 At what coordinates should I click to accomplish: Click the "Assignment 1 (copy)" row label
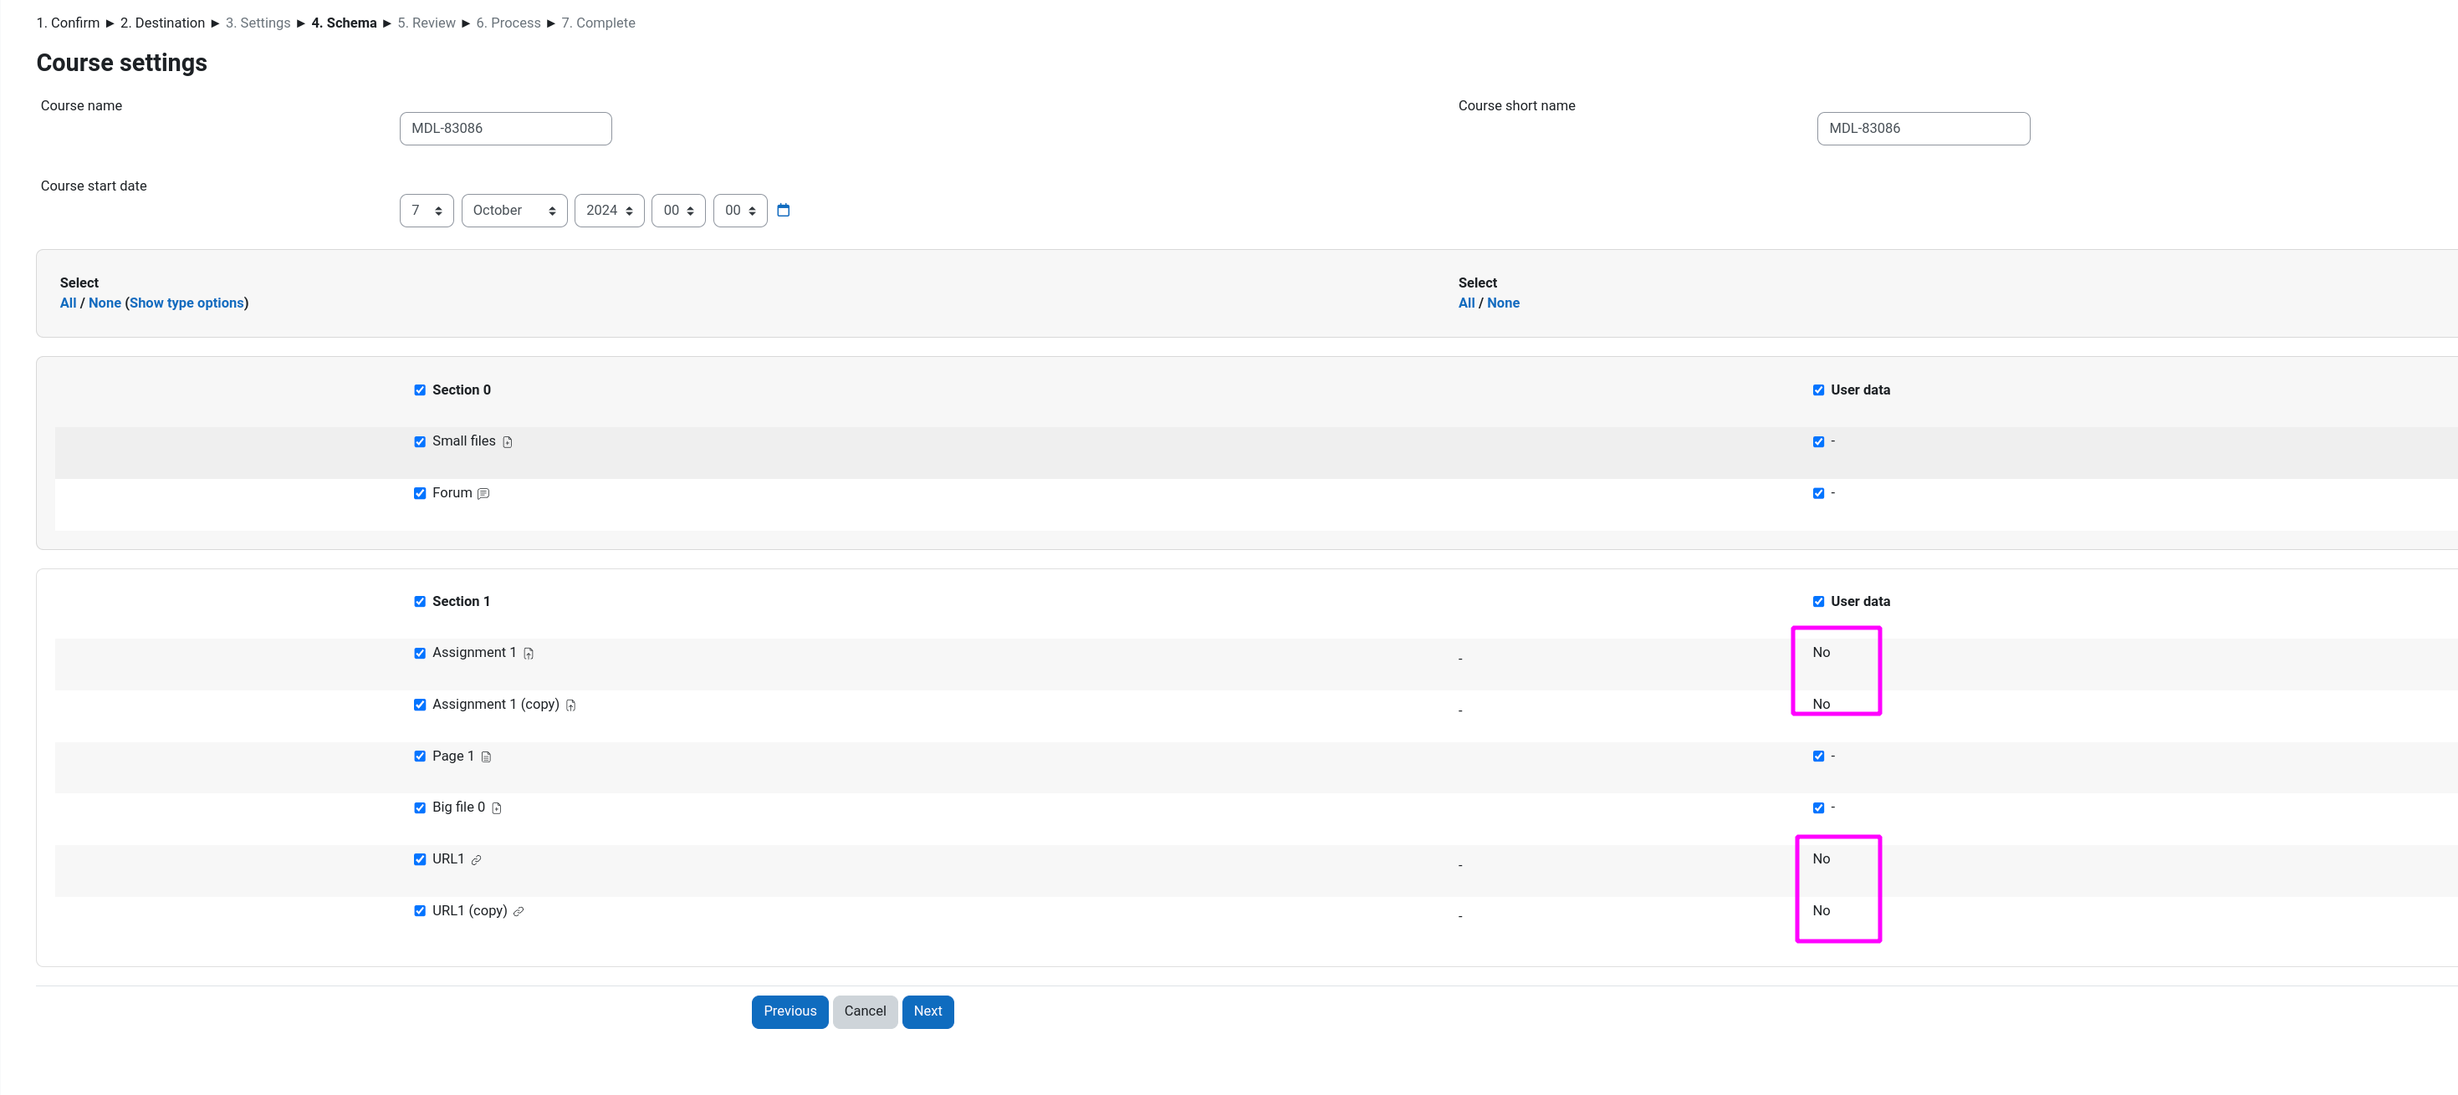tap(496, 704)
